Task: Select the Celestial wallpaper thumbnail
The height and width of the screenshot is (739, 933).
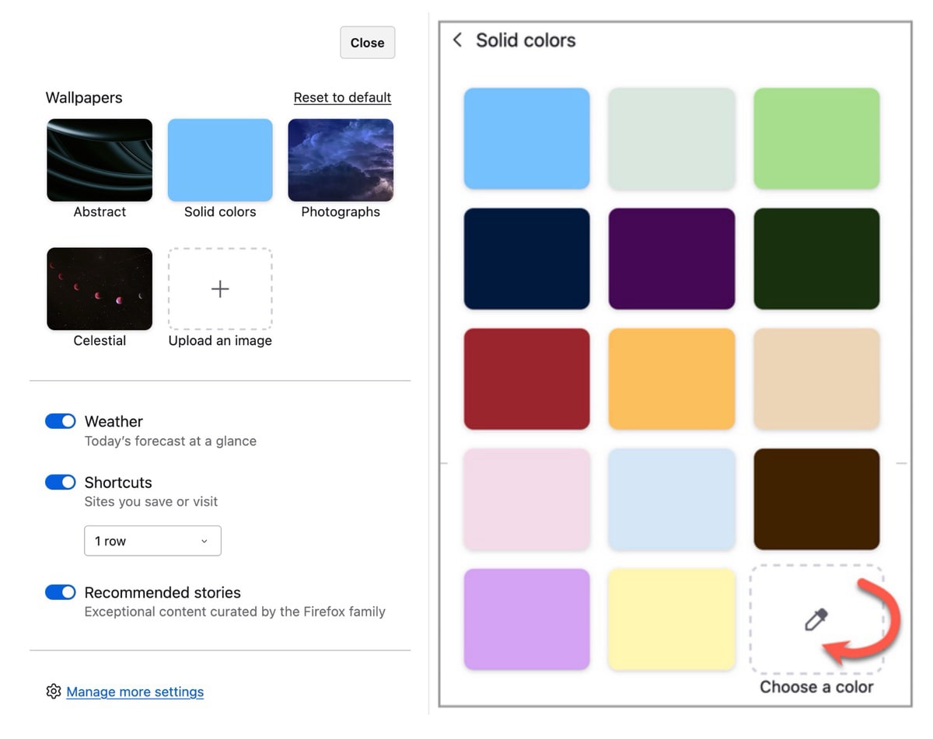Action: click(100, 289)
